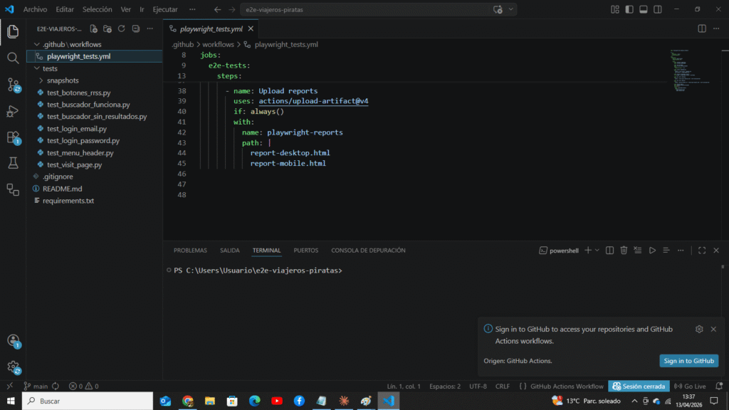Switch to CONSOLA DE DEPURACIÓN tab
The image size is (729, 410).
(x=368, y=250)
